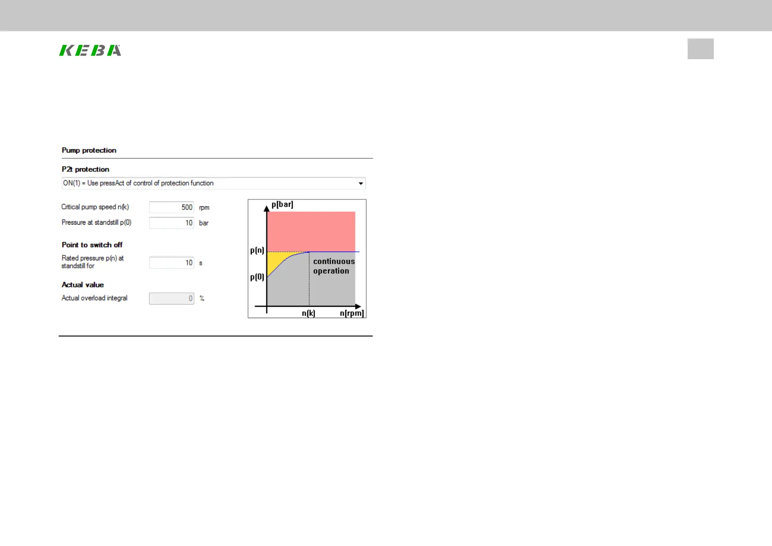Click the 'p(n)' axis marker label
Viewport: 772px width, 546px height.
[x=257, y=250]
